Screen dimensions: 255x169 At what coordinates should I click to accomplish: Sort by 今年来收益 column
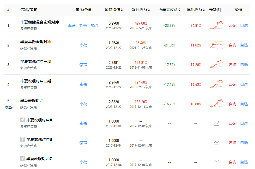[169, 10]
